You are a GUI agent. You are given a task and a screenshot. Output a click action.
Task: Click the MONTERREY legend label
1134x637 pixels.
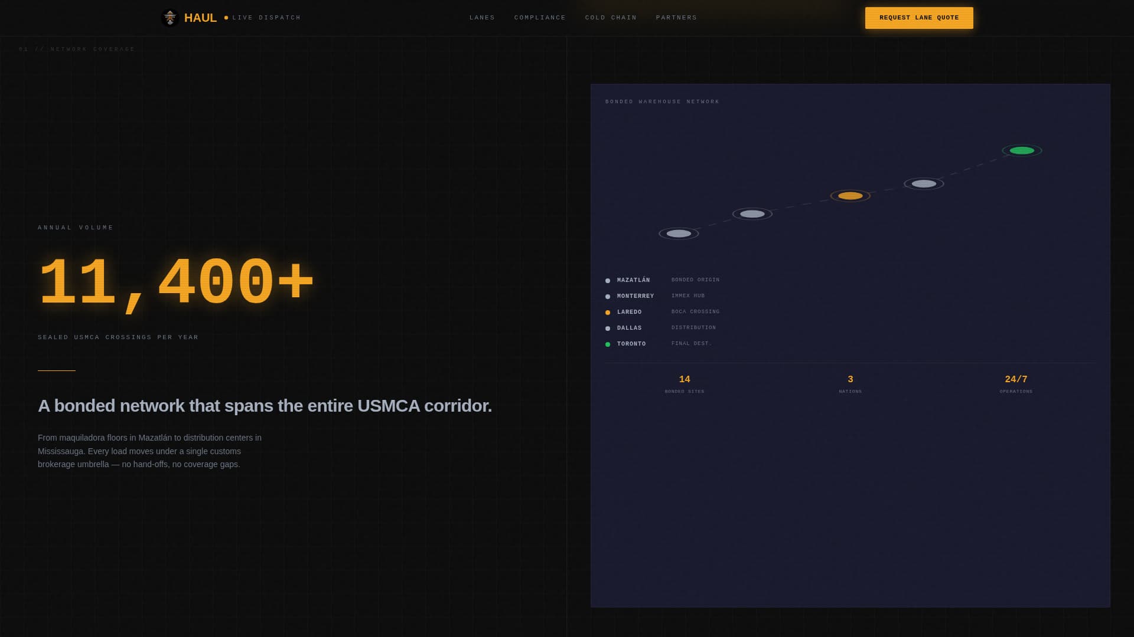(636, 296)
